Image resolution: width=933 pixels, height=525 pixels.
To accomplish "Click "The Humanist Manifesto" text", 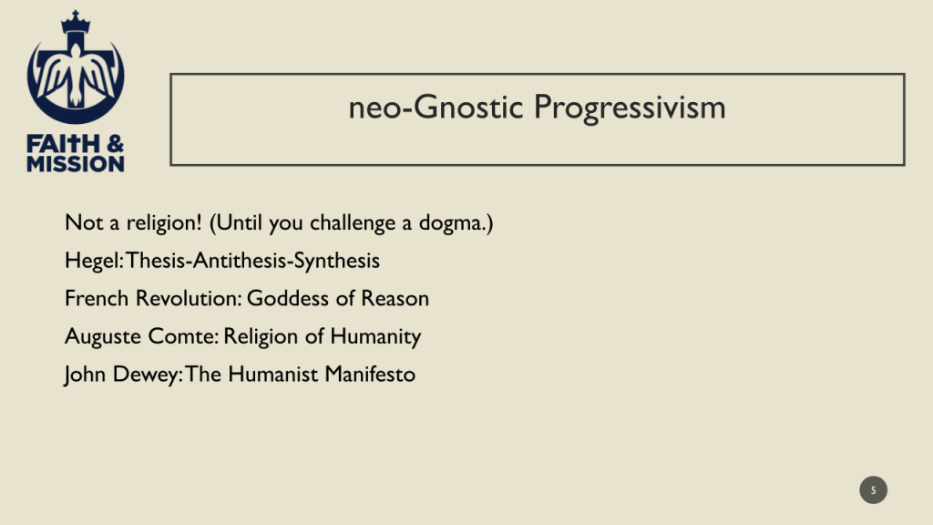I will point(301,375).
